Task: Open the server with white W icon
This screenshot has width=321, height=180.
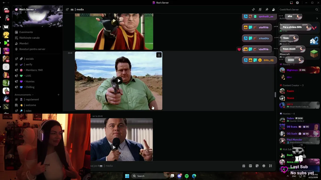Action: (6, 27)
